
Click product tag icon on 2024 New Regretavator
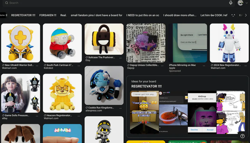pyautogui.click(x=212, y=65)
